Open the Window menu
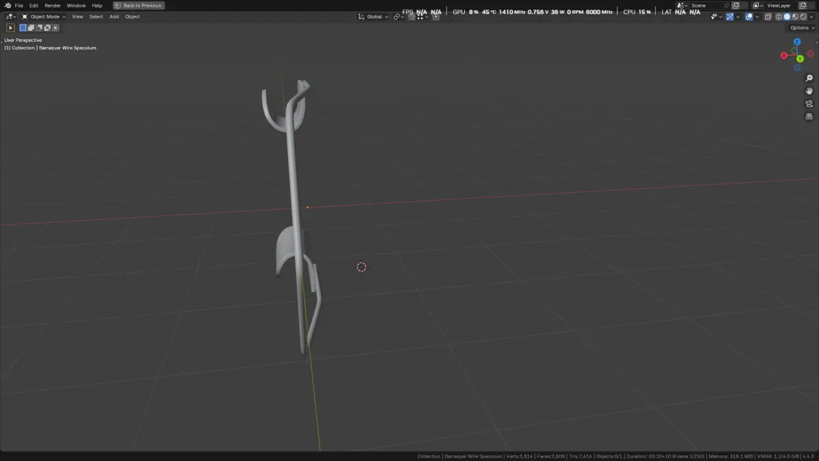 pos(76,5)
